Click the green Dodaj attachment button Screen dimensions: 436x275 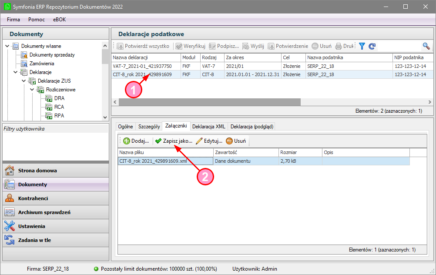[x=136, y=141]
